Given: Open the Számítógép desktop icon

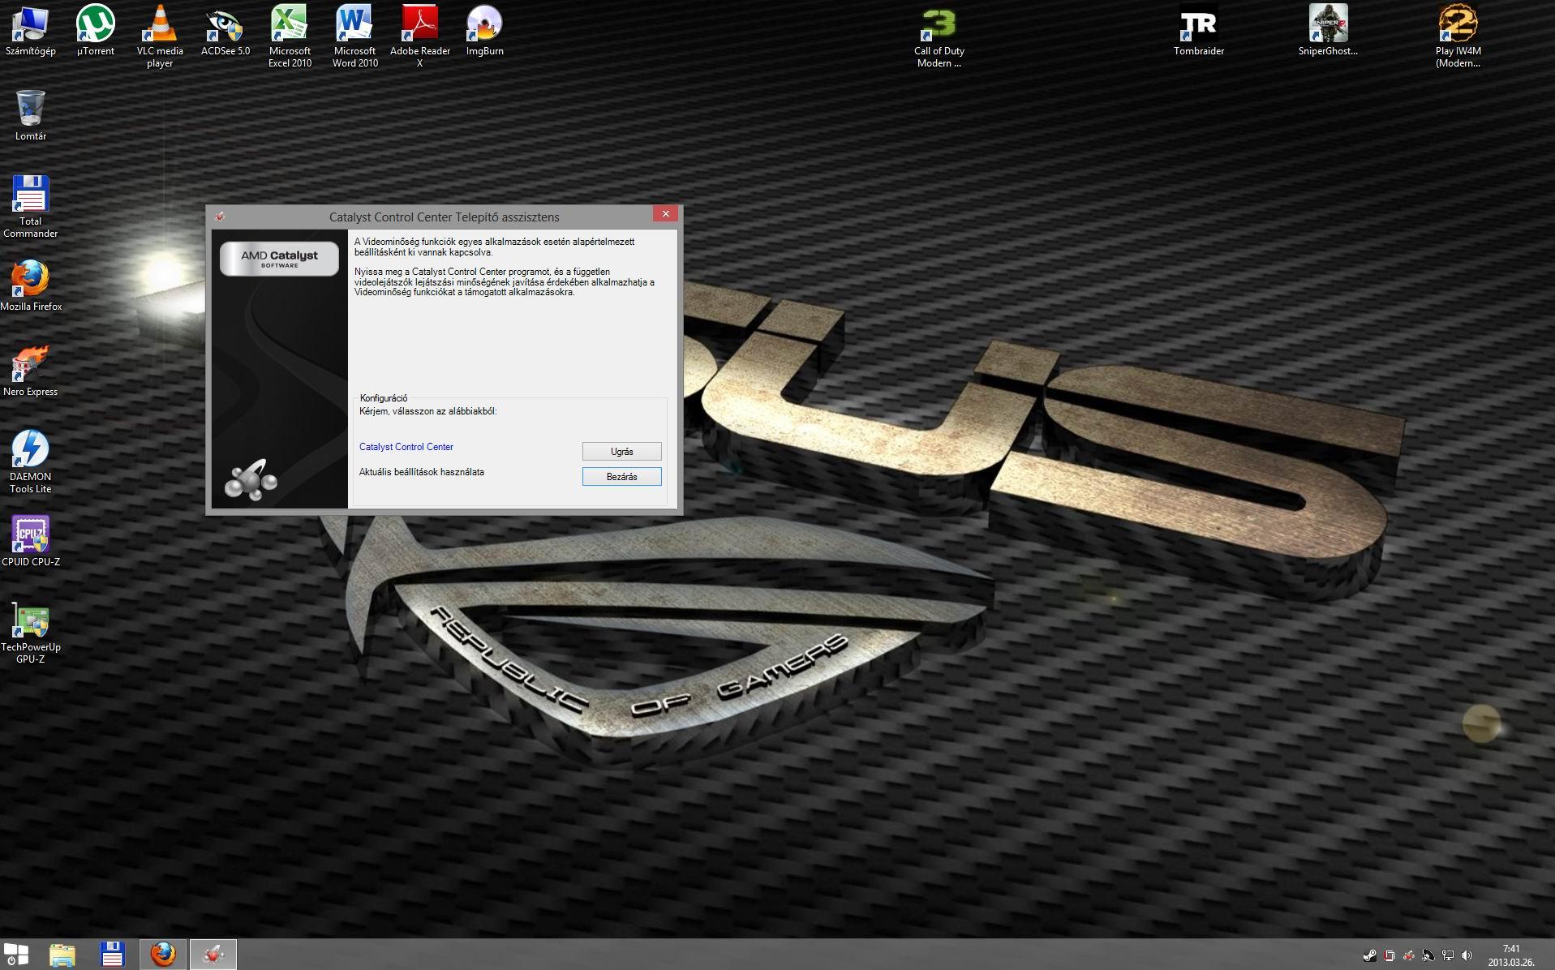Looking at the screenshot, I should coord(30,32).
